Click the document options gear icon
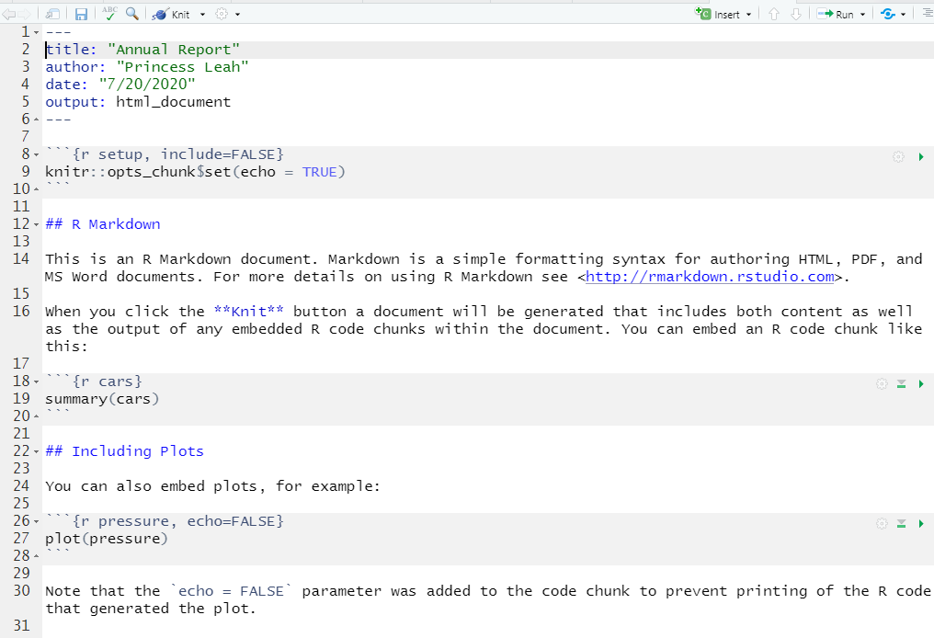Image resolution: width=934 pixels, height=638 pixels. coord(222,14)
